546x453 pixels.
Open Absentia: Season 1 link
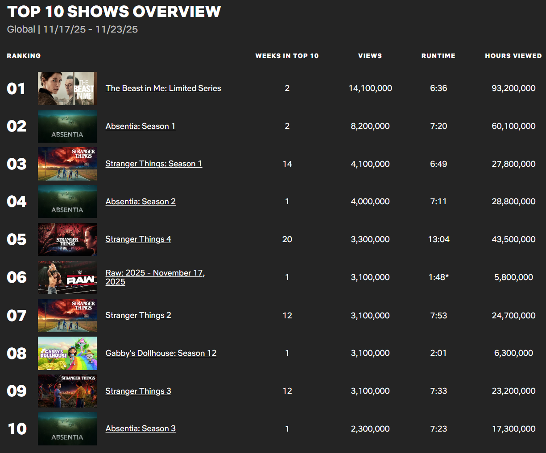pyautogui.click(x=141, y=126)
